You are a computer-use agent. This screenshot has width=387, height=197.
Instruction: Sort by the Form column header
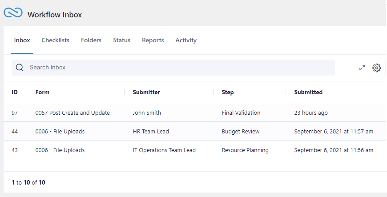tap(42, 92)
